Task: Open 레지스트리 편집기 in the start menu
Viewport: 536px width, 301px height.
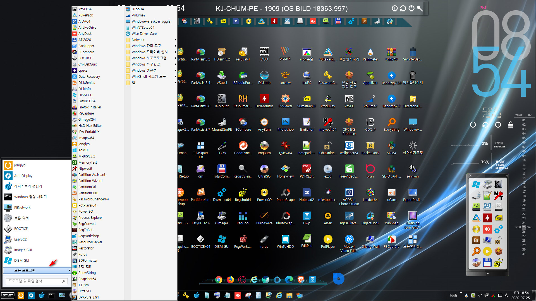Action: coord(37,186)
